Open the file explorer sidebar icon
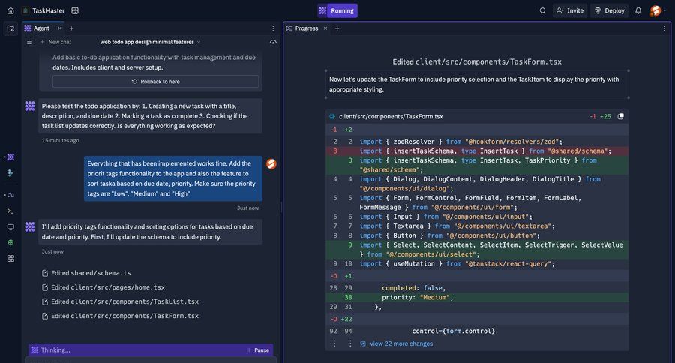The image size is (675, 363). (x=10, y=28)
